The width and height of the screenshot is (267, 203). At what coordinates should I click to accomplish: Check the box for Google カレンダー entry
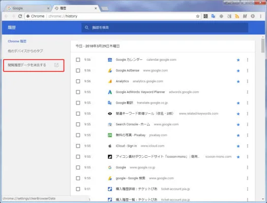coord(78,60)
